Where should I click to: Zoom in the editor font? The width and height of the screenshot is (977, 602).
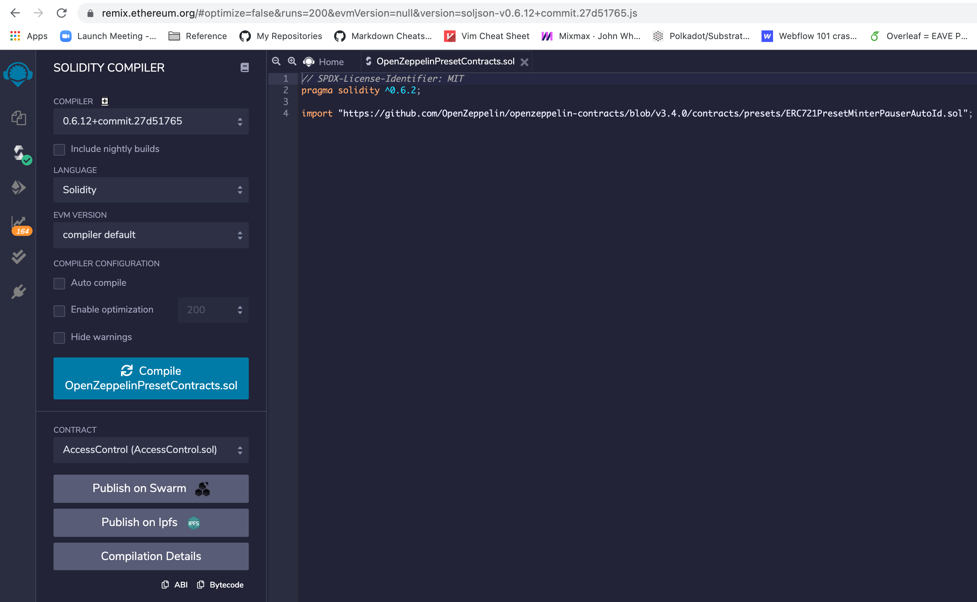tap(292, 61)
